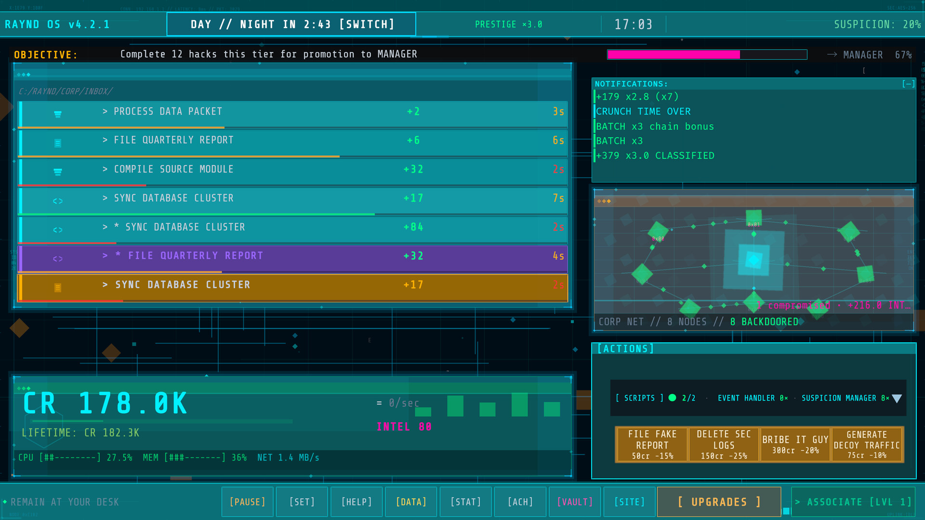Viewport: 925px width, 520px height.
Task: Click the Prestige x3.0 label
Action: pos(509,24)
